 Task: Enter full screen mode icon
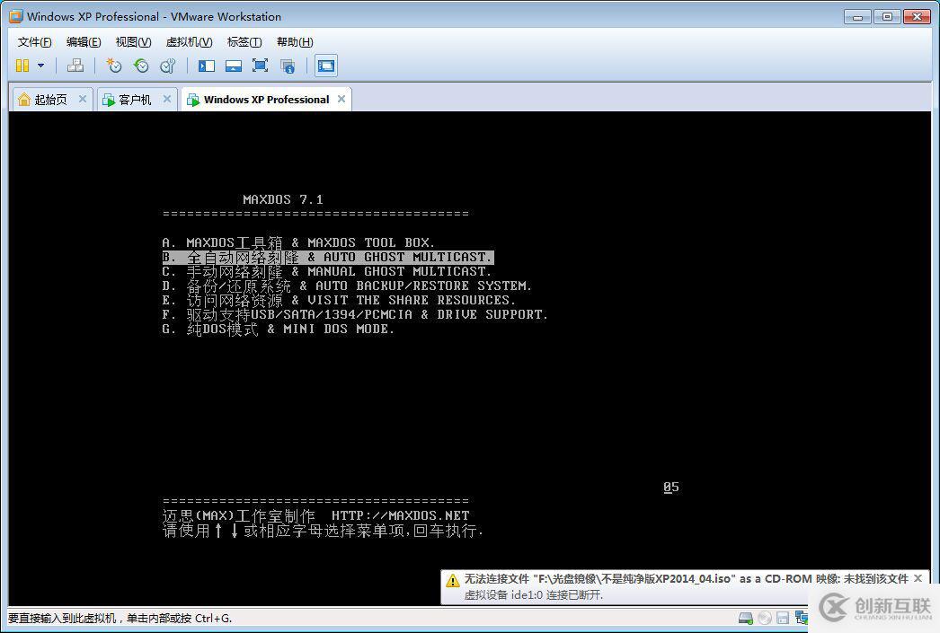tap(261, 66)
